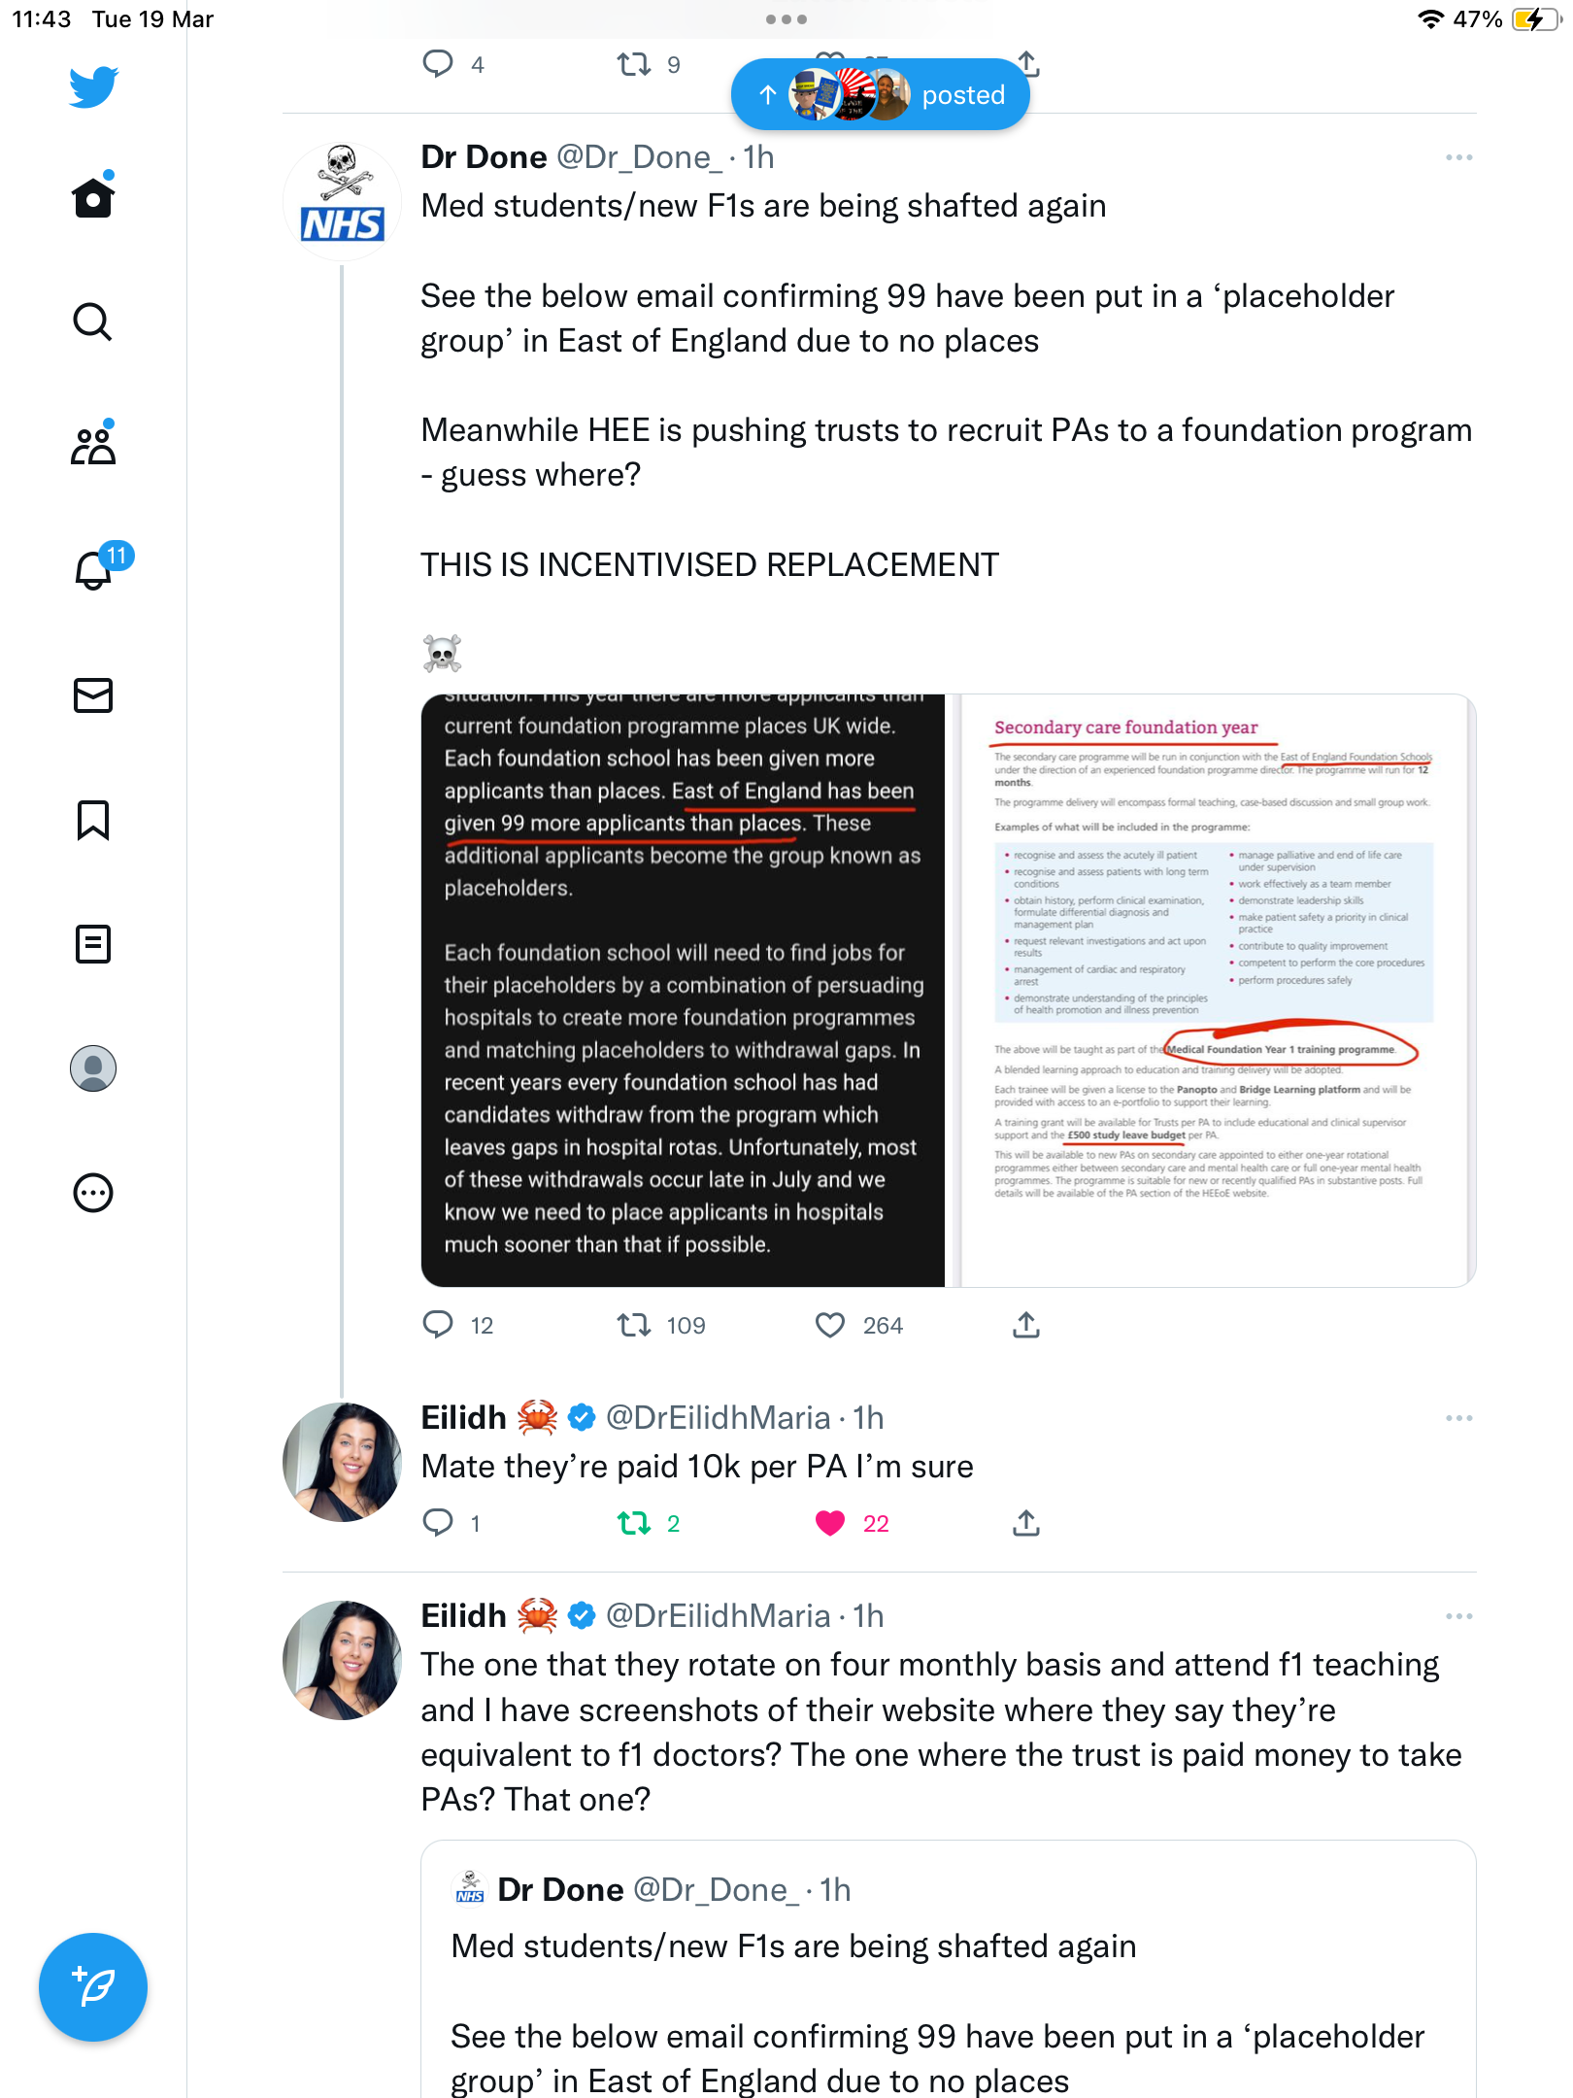The width and height of the screenshot is (1573, 2098).
Task: Open the sidebar More circle icon
Action: click(93, 1193)
